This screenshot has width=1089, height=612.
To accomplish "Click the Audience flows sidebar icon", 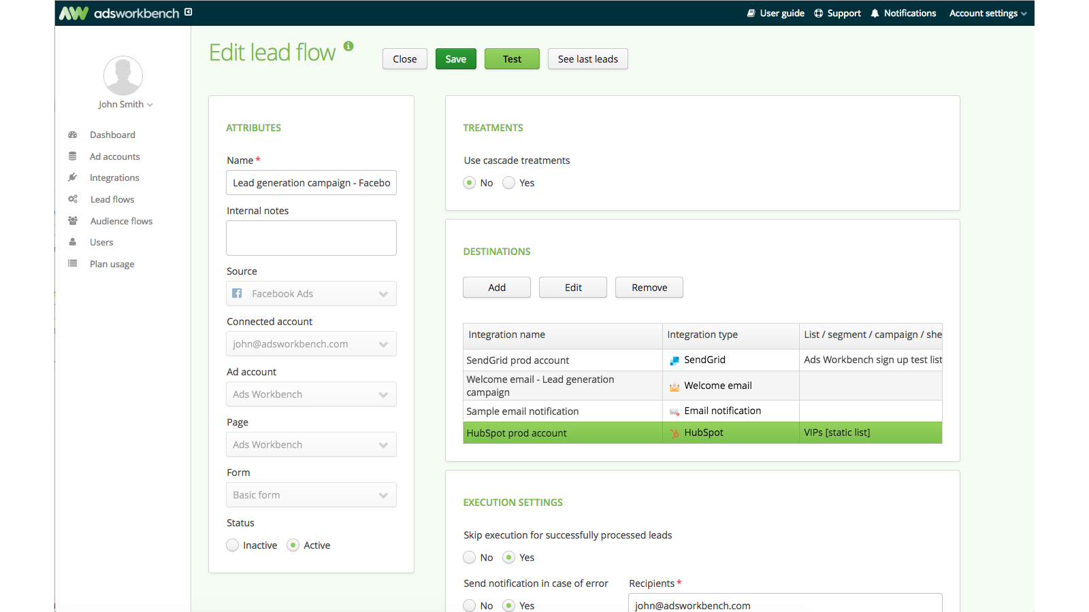I will (x=72, y=220).
